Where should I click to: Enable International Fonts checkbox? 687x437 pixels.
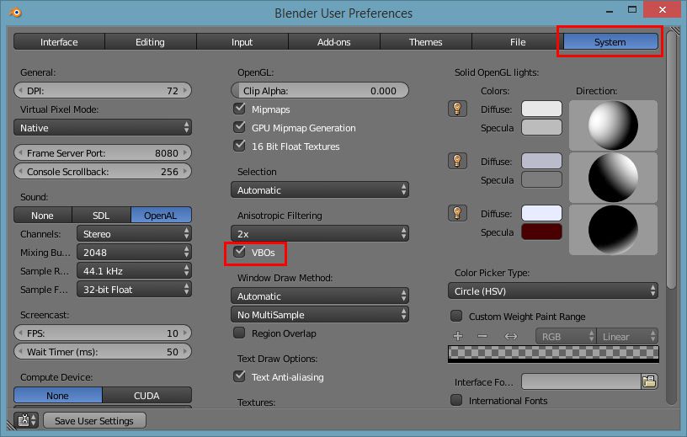[x=456, y=400]
